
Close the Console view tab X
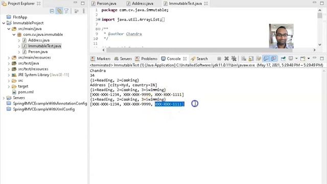click(x=185, y=59)
